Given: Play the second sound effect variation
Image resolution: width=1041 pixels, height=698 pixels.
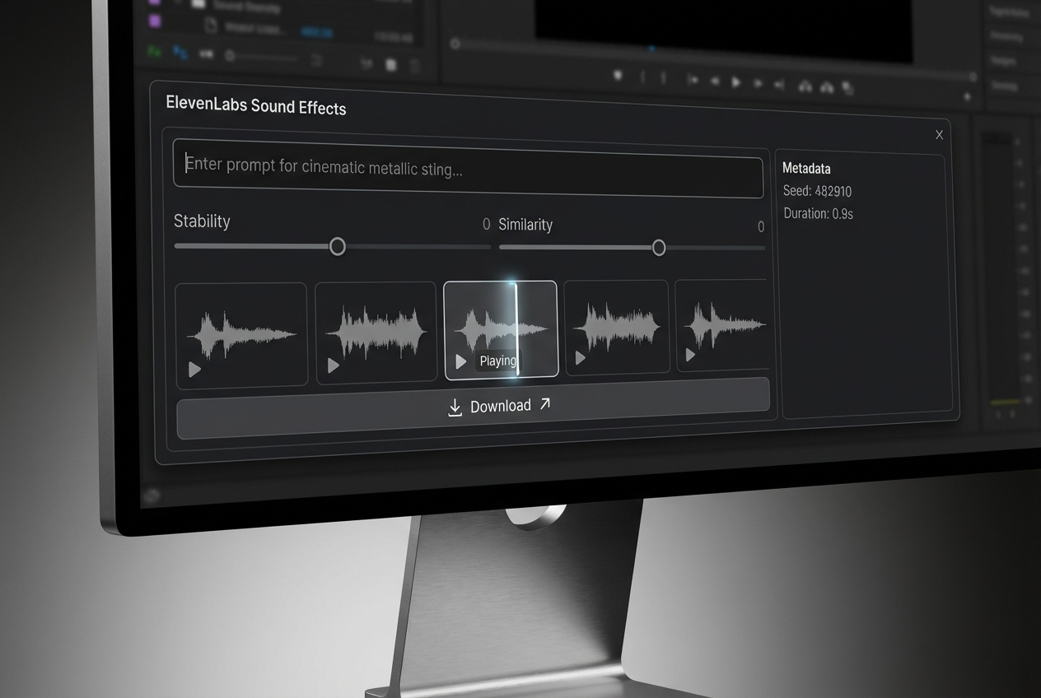Looking at the screenshot, I should pos(334,365).
